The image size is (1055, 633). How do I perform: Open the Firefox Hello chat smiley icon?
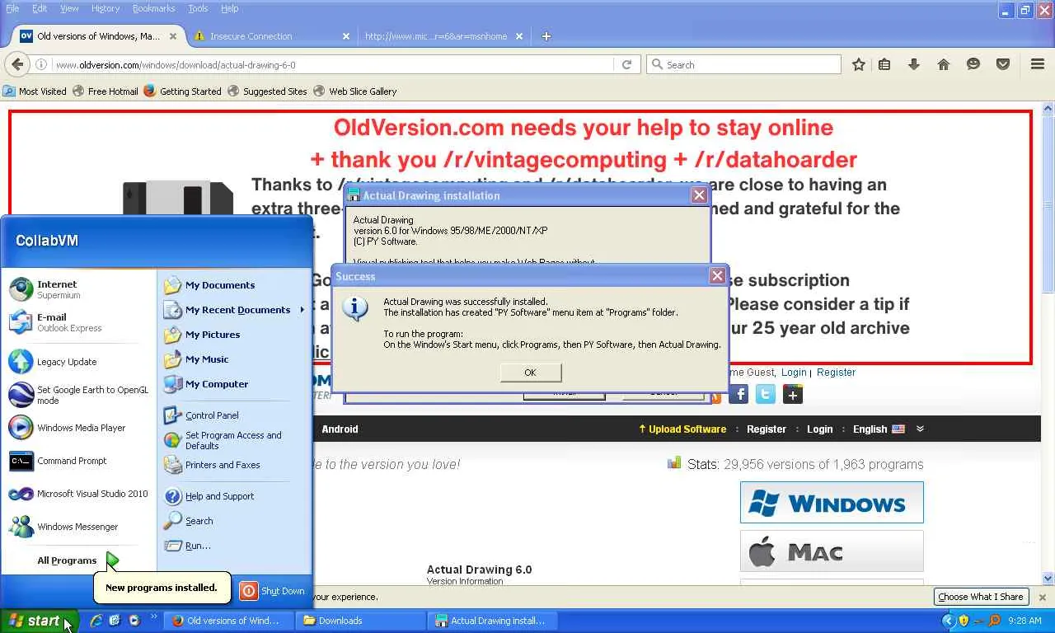coord(973,64)
